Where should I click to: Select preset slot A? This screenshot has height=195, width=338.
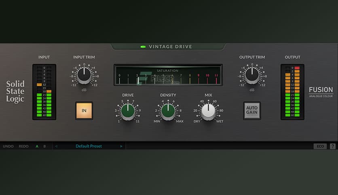[37, 146]
